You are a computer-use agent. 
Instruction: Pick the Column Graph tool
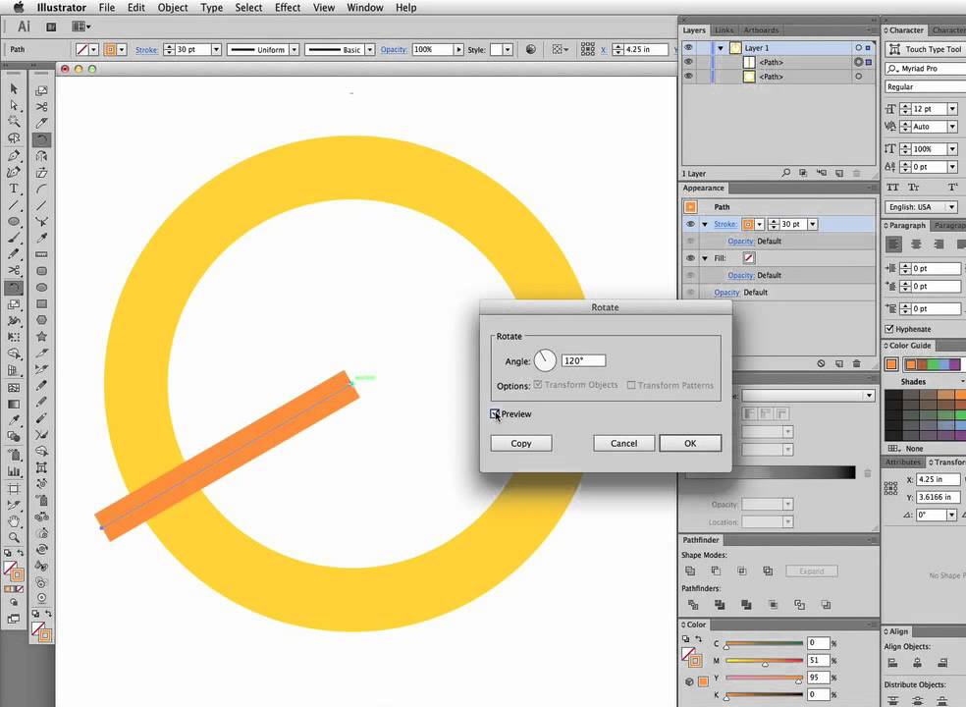coord(14,471)
